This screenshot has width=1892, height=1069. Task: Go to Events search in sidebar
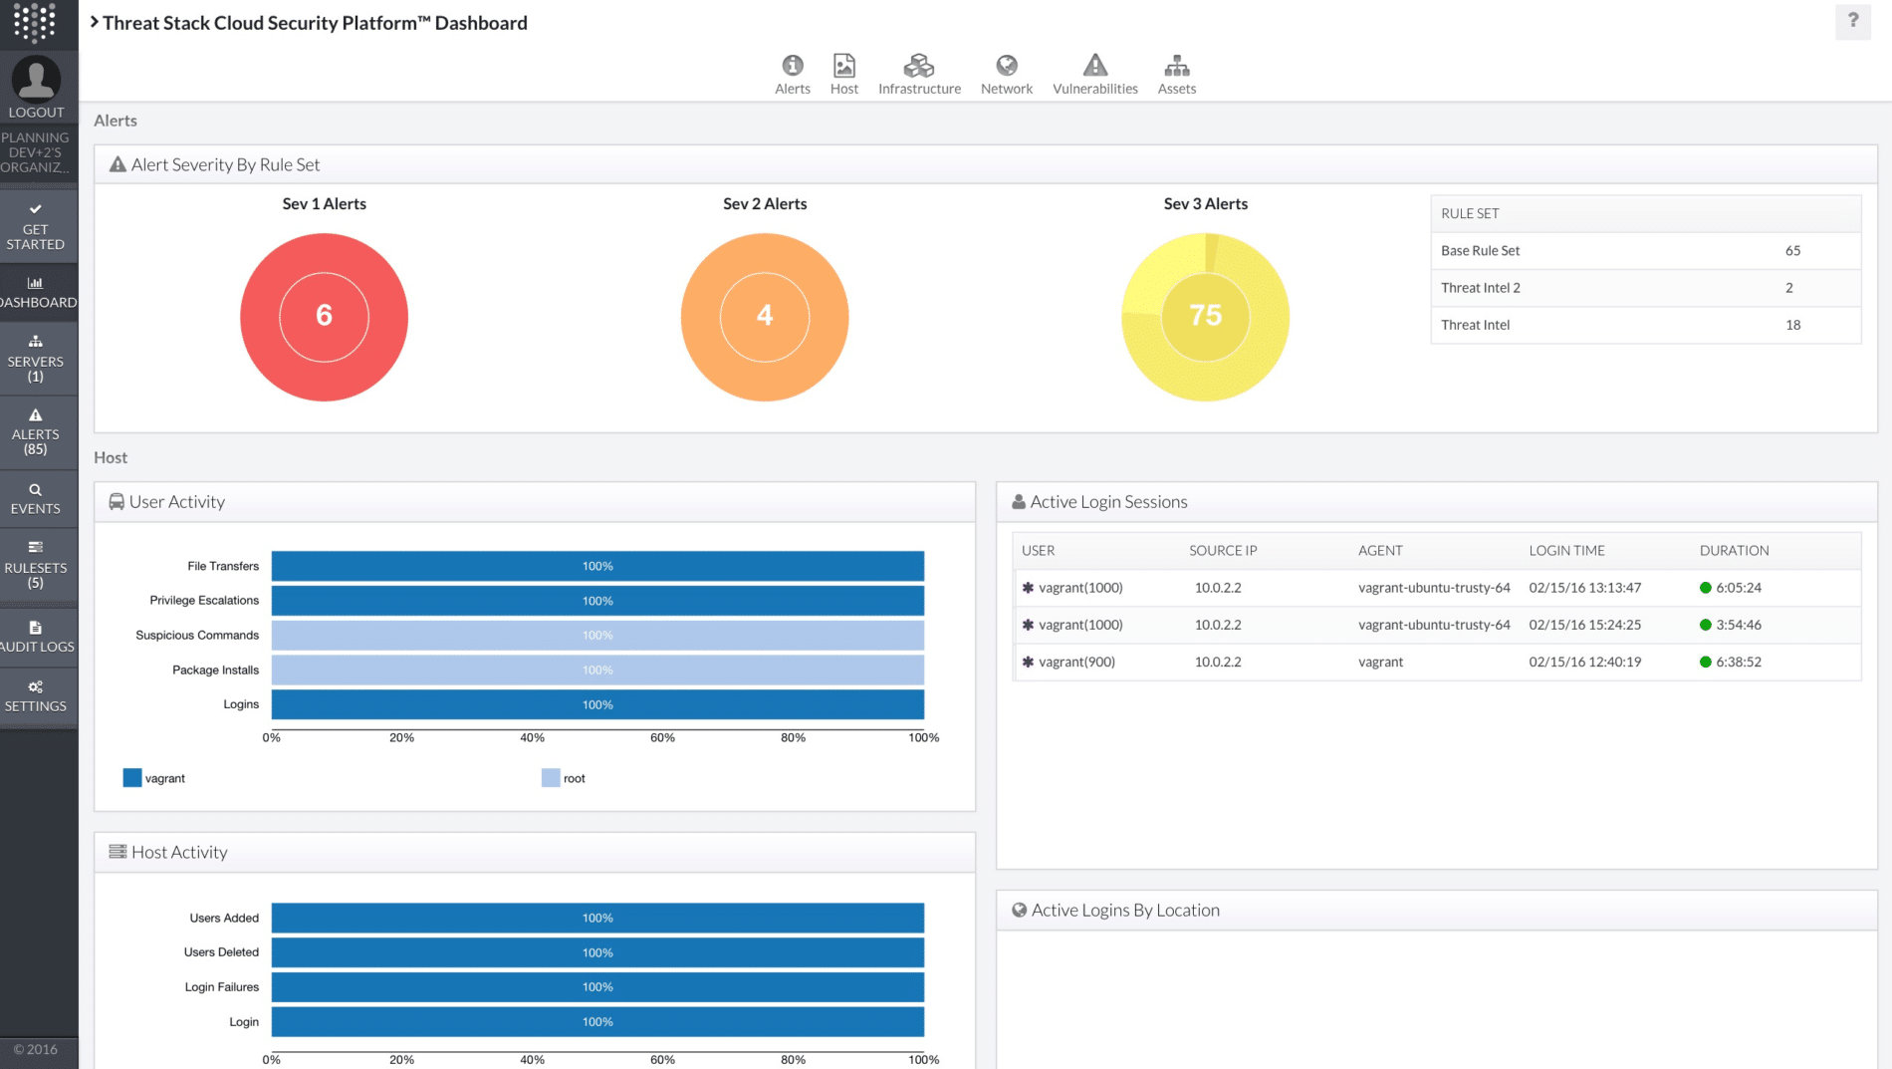36,499
